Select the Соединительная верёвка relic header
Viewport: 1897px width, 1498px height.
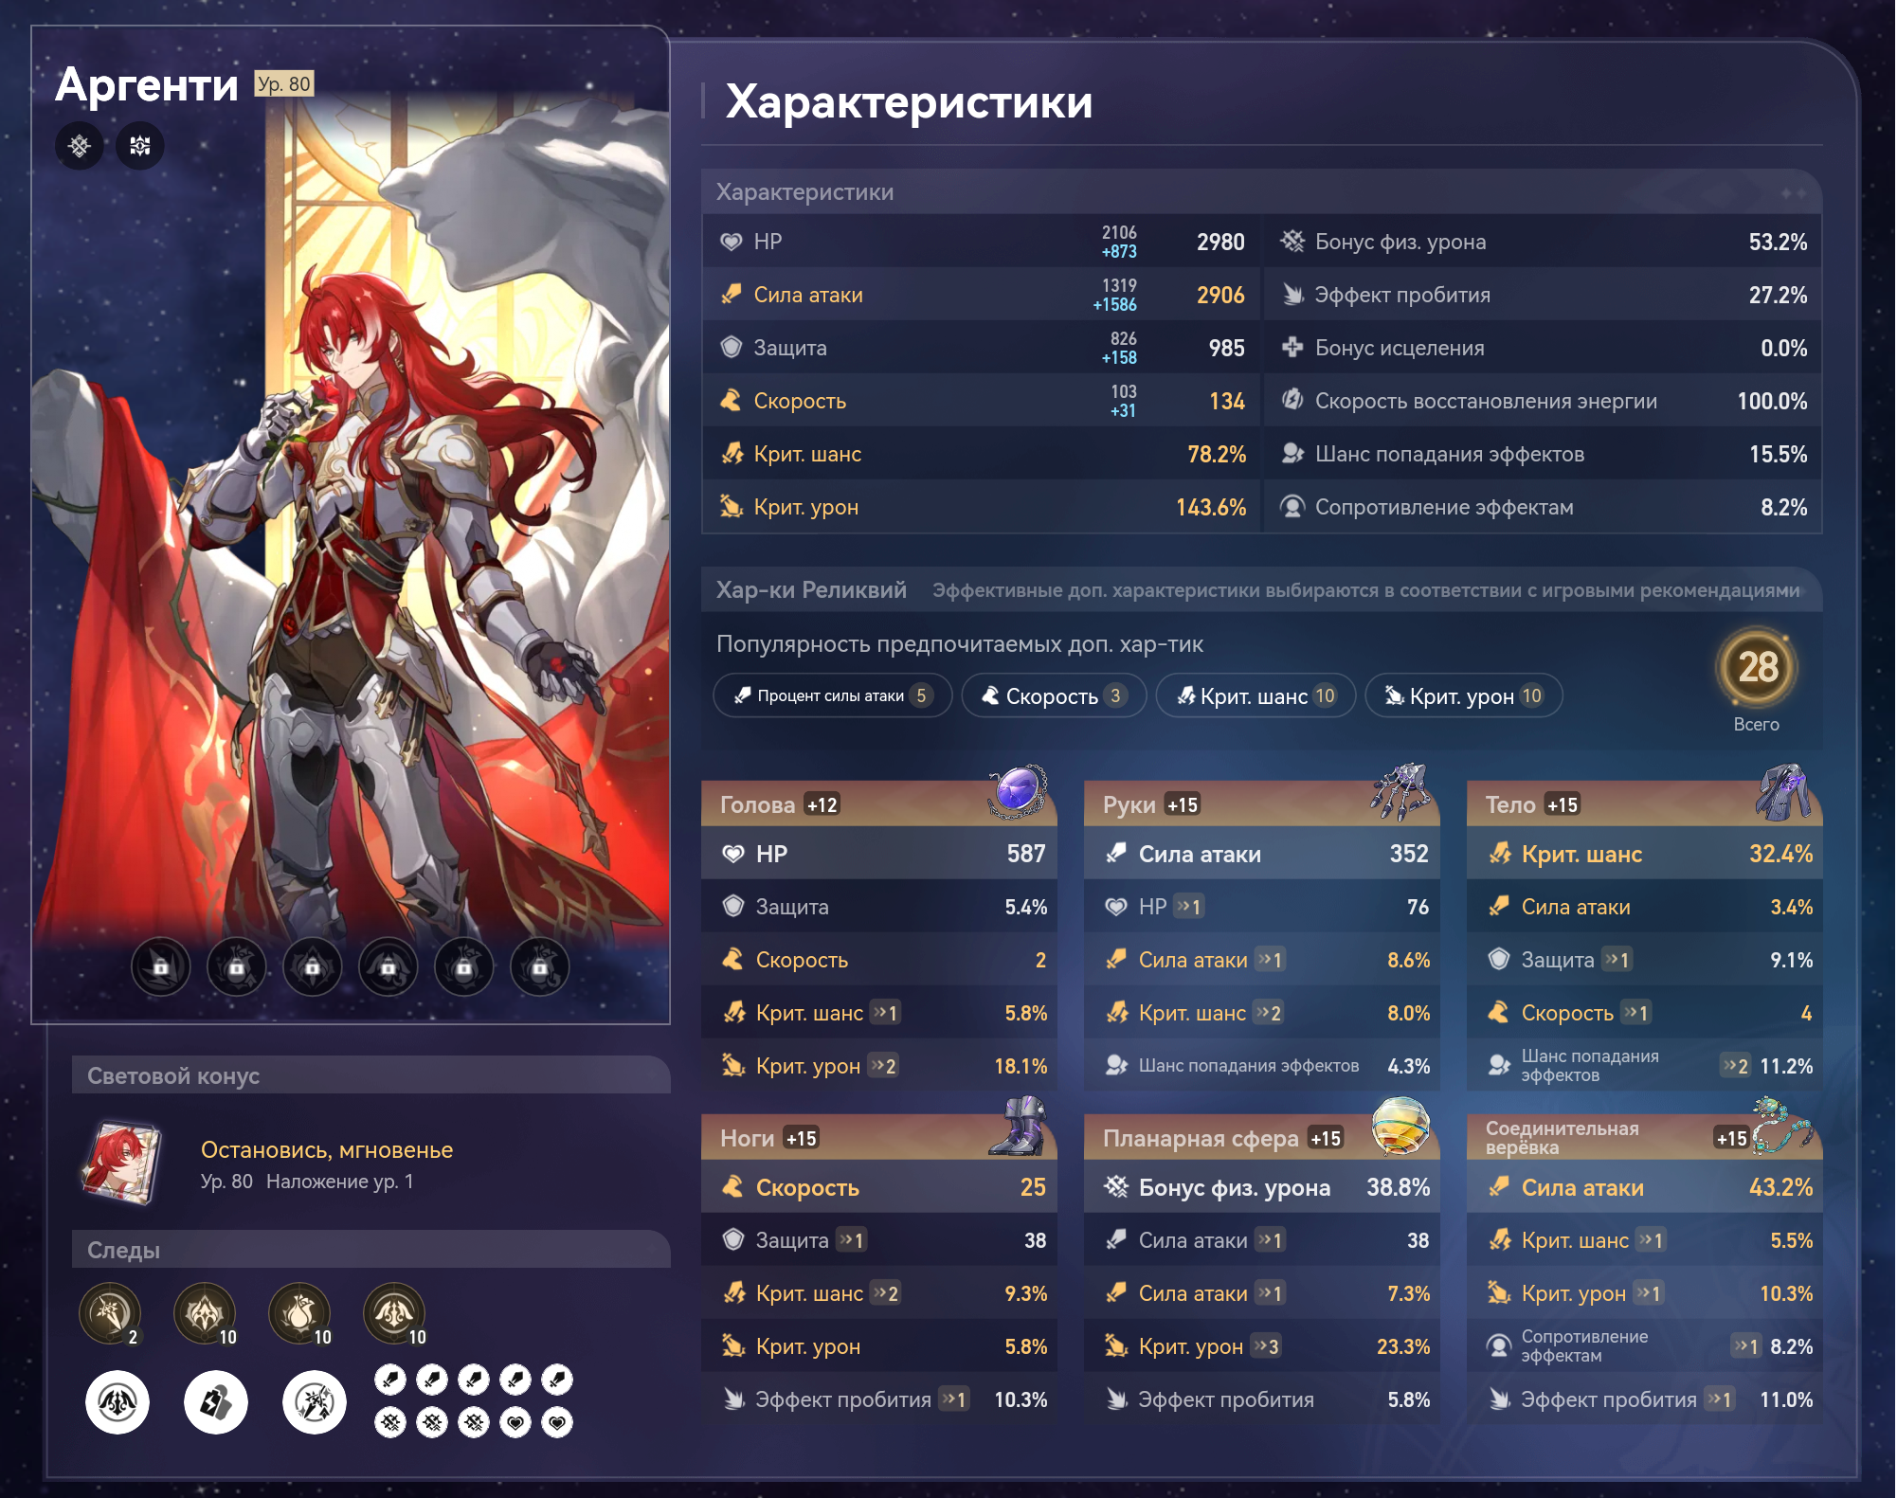pyautogui.click(x=1644, y=1137)
